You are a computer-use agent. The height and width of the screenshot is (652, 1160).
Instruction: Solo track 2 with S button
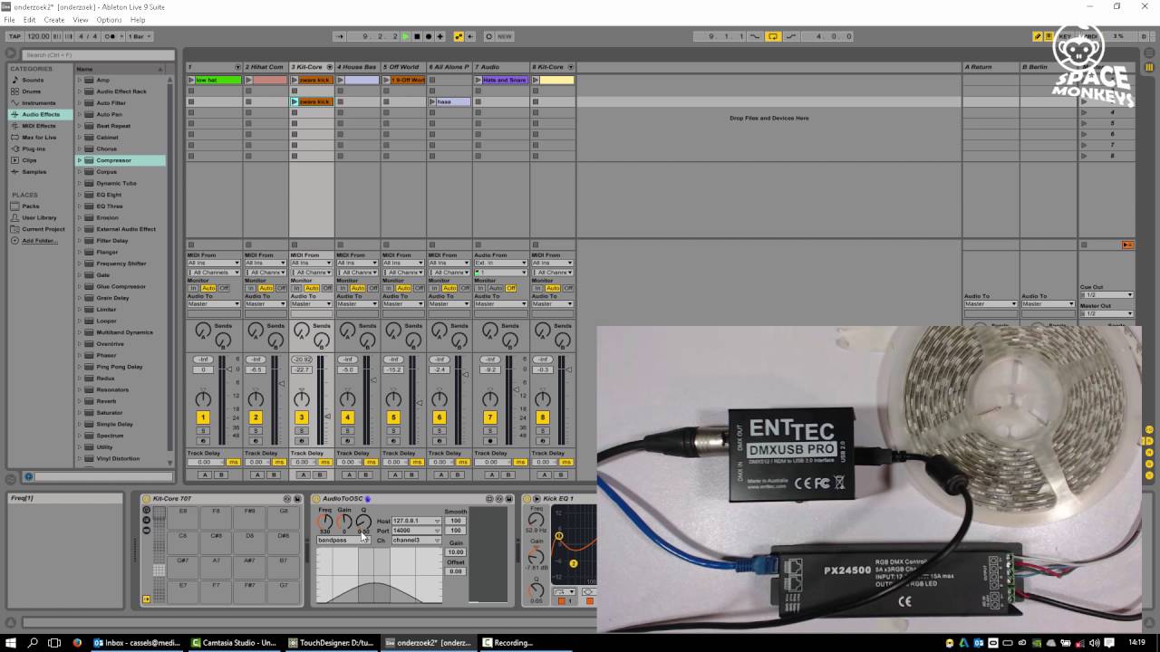pyautogui.click(x=256, y=431)
